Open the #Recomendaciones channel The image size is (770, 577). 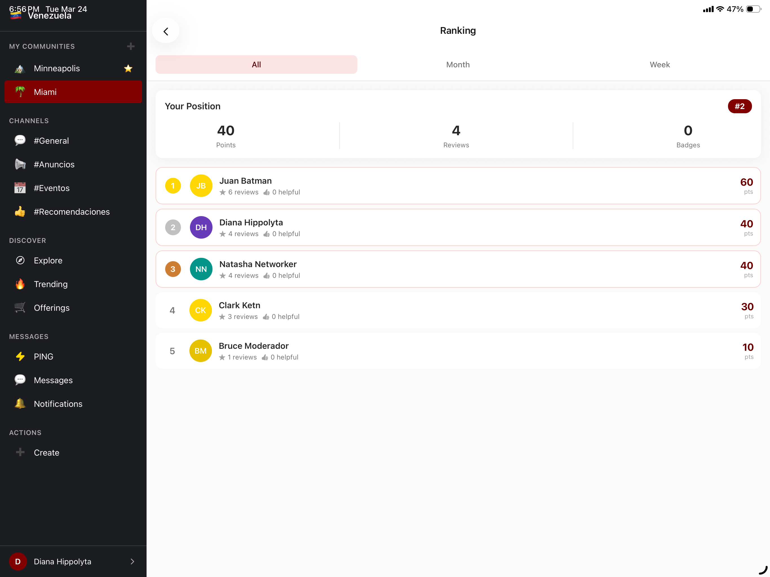73,212
